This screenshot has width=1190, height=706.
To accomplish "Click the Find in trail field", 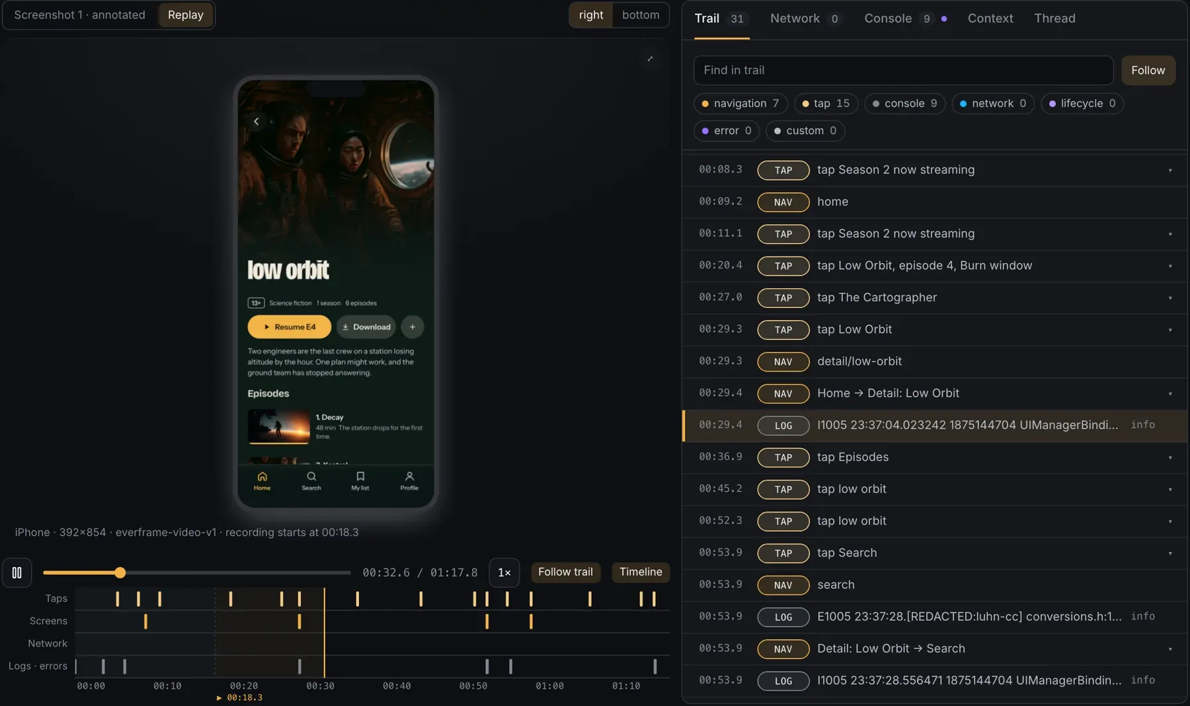I will pyautogui.click(x=903, y=70).
